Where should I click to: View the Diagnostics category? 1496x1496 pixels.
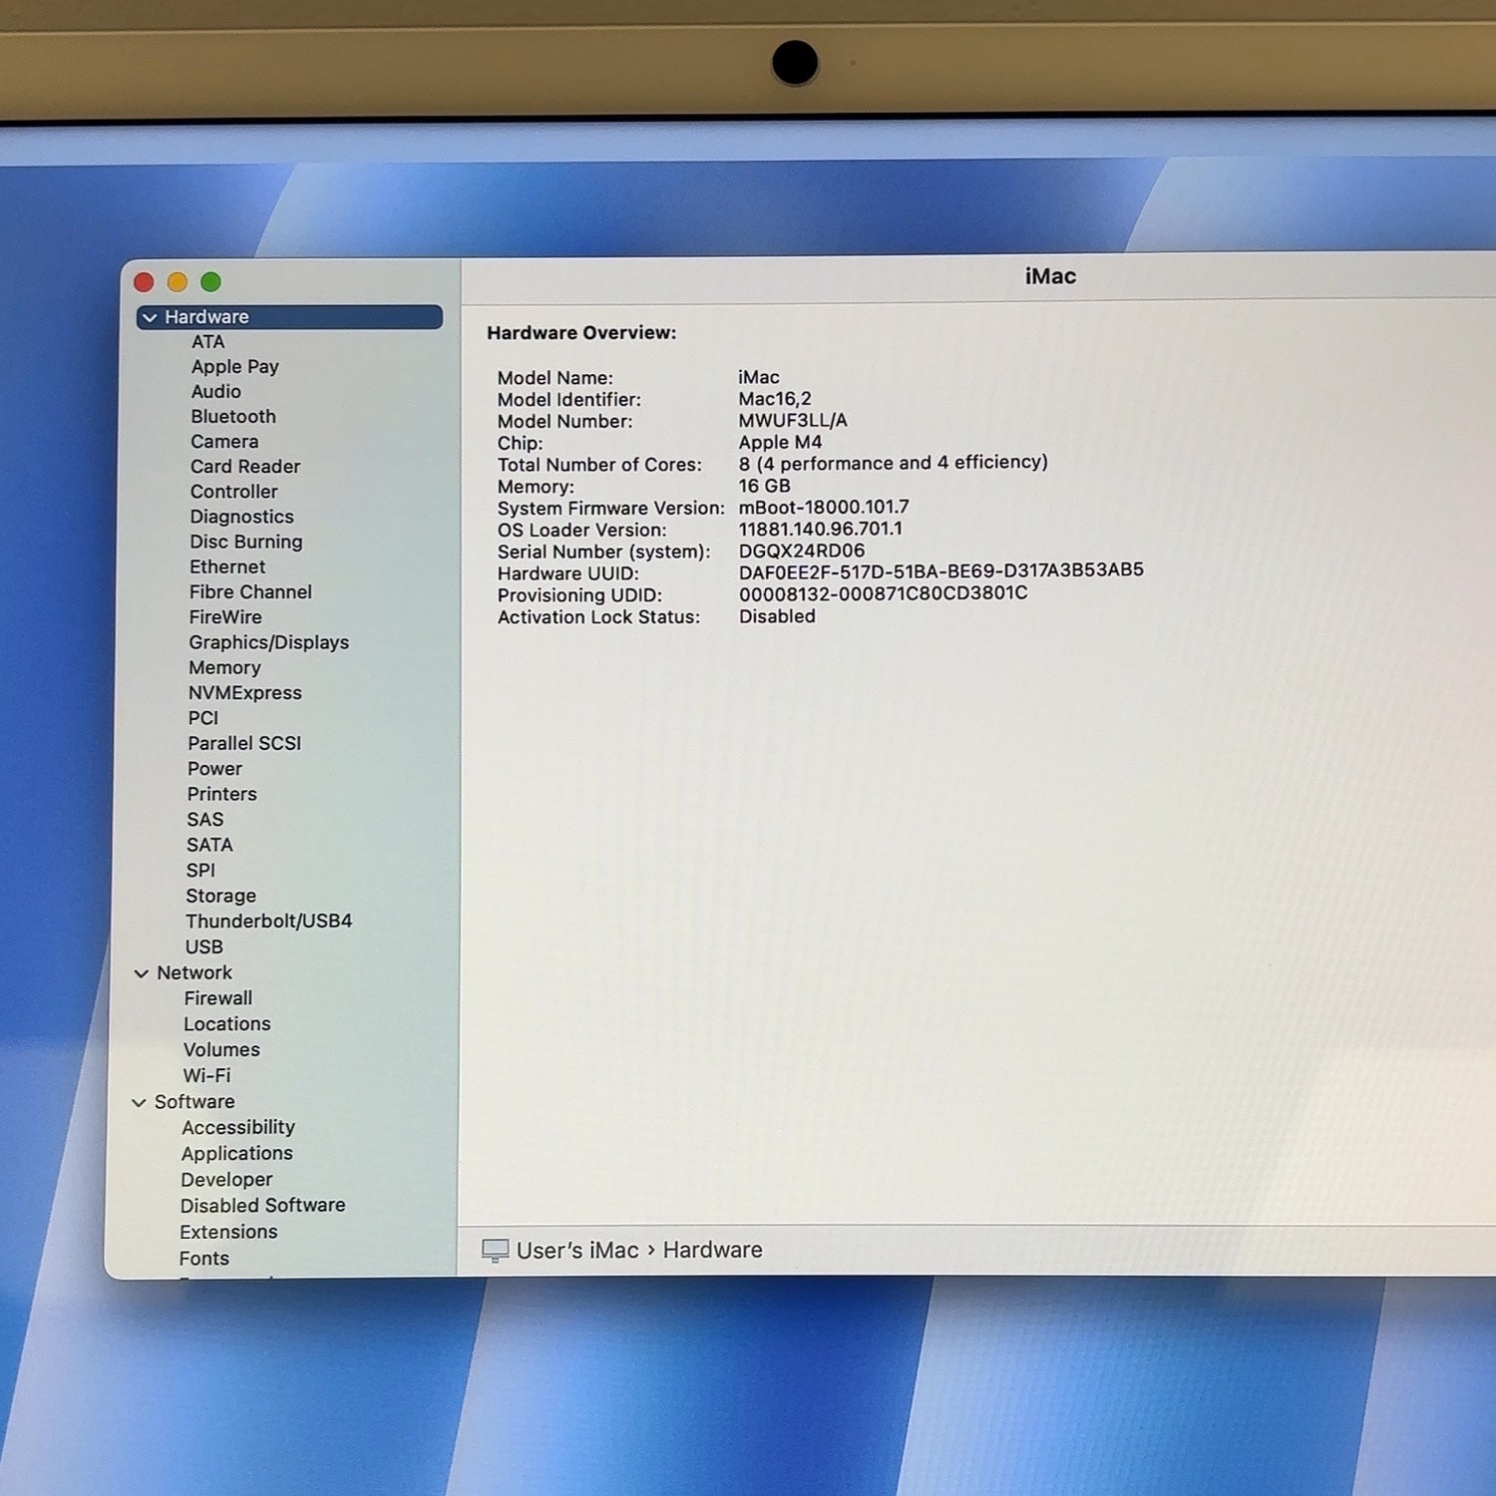pyautogui.click(x=242, y=517)
